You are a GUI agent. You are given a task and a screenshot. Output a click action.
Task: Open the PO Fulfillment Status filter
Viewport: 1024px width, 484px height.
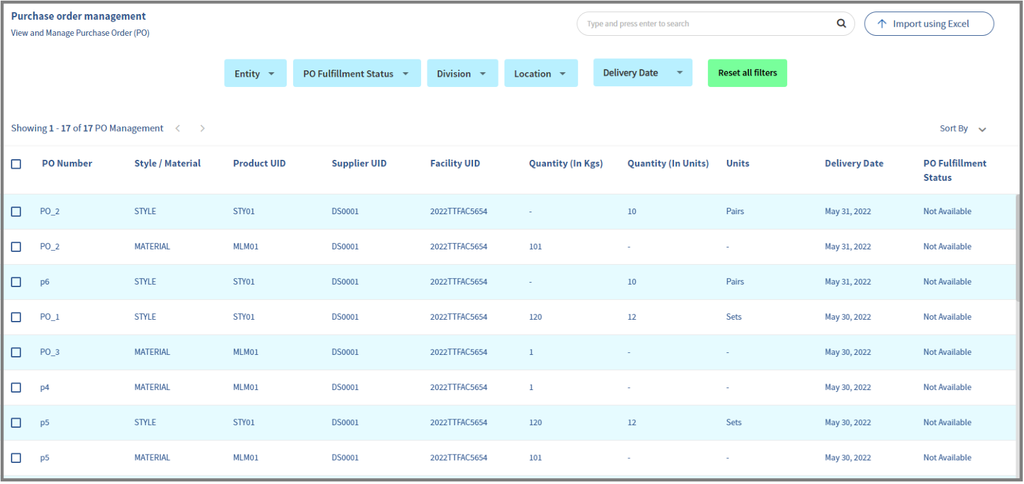[356, 74]
